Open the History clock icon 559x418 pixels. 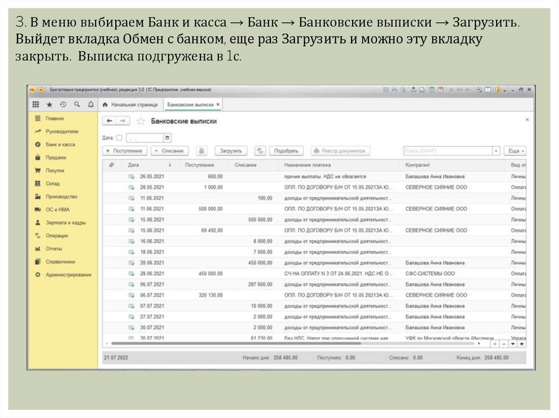tap(63, 105)
